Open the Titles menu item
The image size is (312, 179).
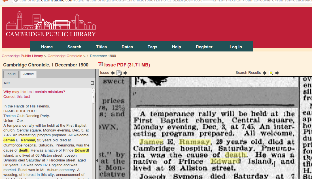click(x=101, y=47)
